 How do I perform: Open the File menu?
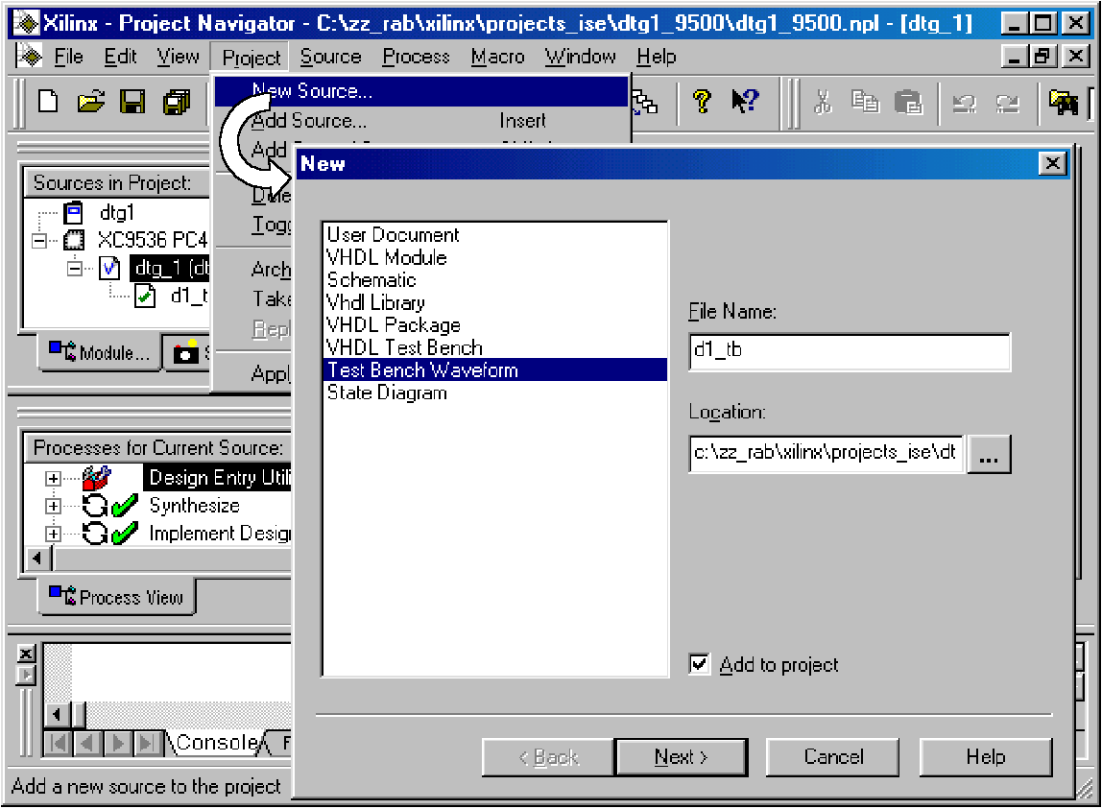69,57
